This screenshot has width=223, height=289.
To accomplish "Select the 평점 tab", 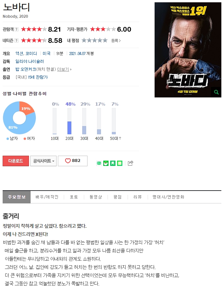I will (x=117, y=197).
